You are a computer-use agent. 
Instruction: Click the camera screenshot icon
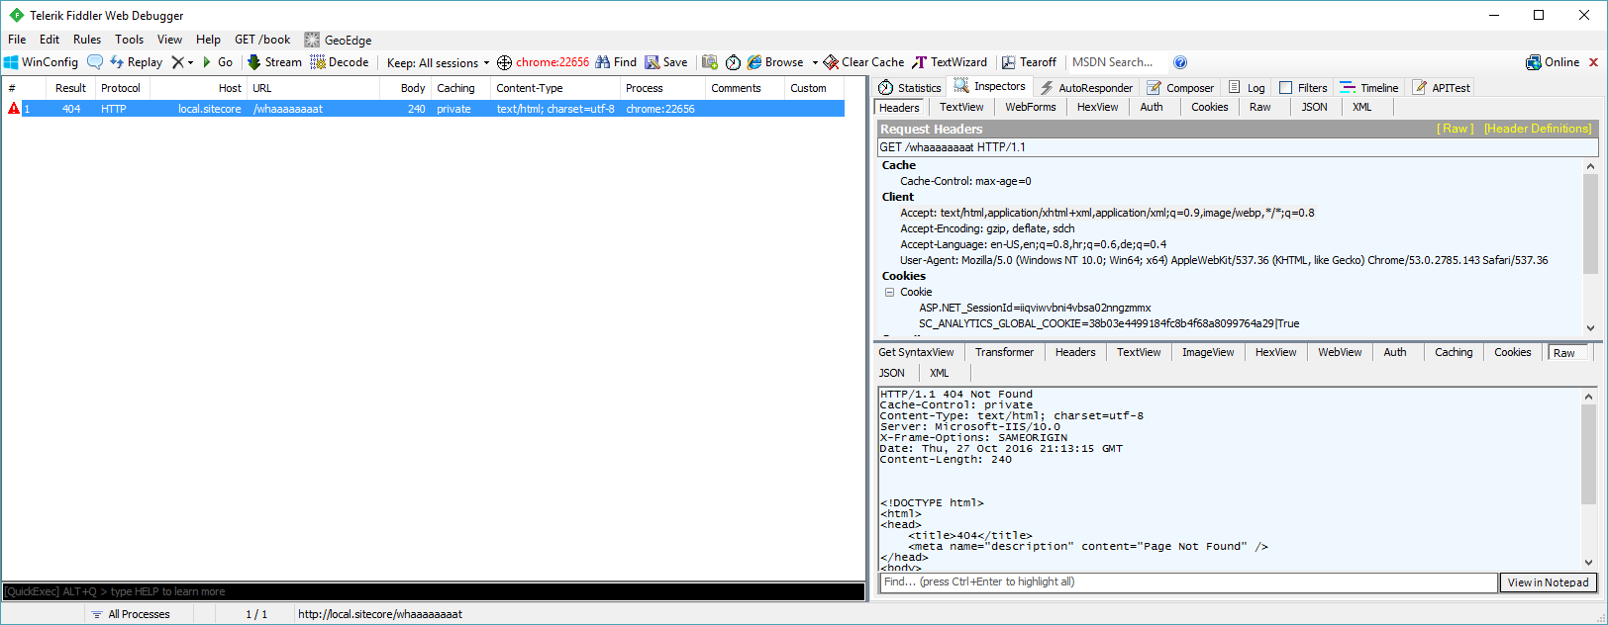point(710,62)
